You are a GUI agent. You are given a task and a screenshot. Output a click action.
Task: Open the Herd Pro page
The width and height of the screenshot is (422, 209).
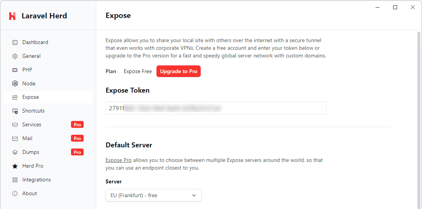pyautogui.click(x=48, y=166)
